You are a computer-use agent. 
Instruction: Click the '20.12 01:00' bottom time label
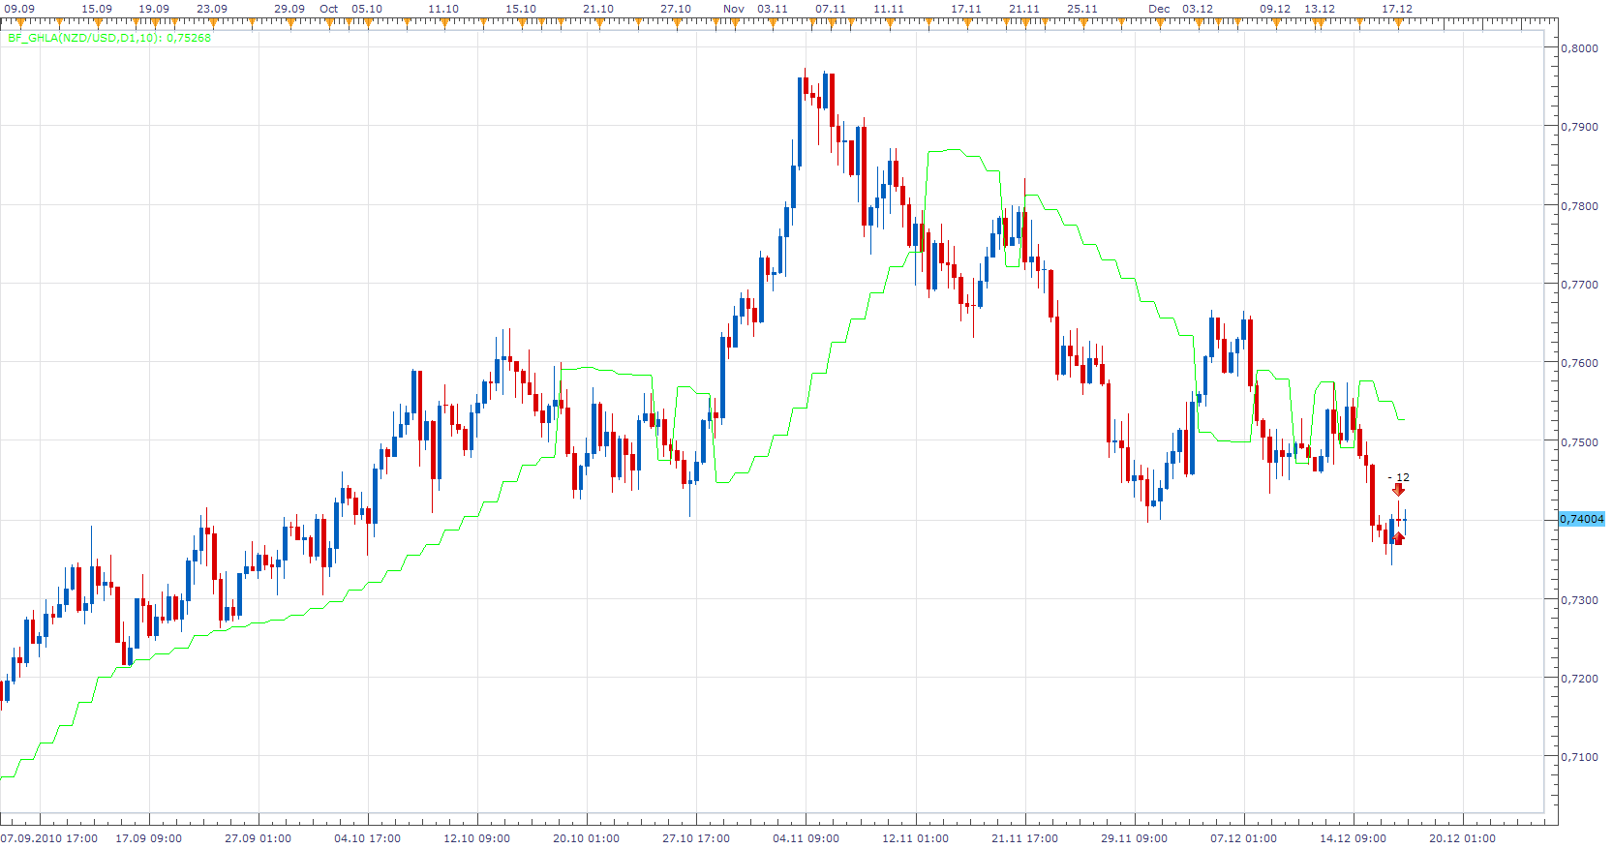(x=1463, y=838)
